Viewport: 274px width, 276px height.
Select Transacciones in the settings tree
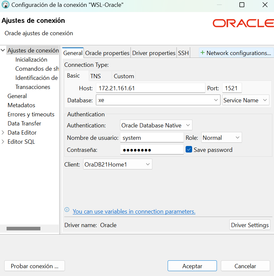(33, 87)
